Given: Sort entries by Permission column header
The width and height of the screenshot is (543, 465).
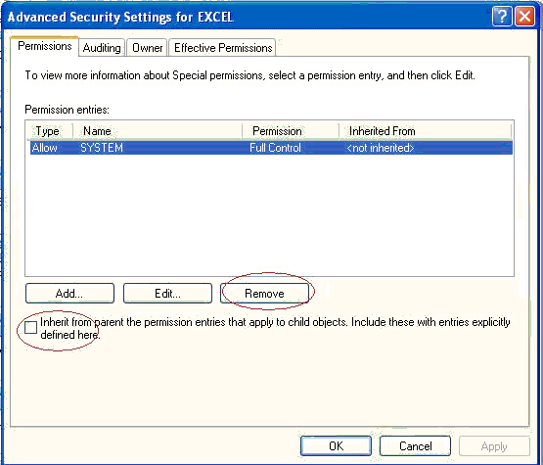Looking at the screenshot, I should (x=291, y=131).
